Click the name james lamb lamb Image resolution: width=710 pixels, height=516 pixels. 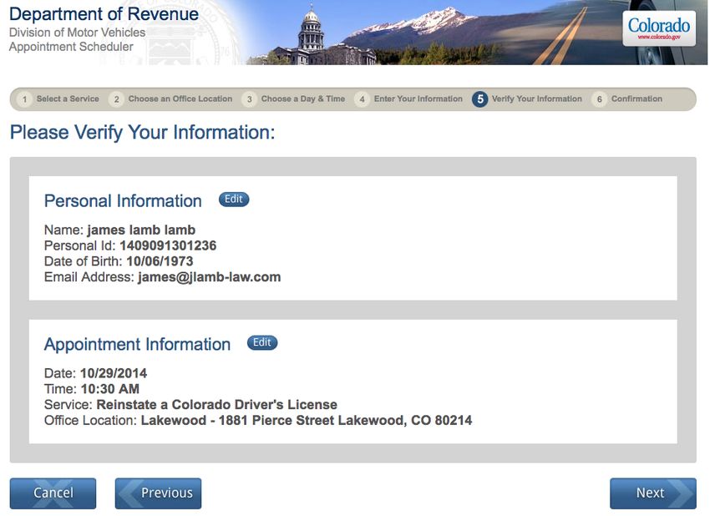tap(141, 230)
